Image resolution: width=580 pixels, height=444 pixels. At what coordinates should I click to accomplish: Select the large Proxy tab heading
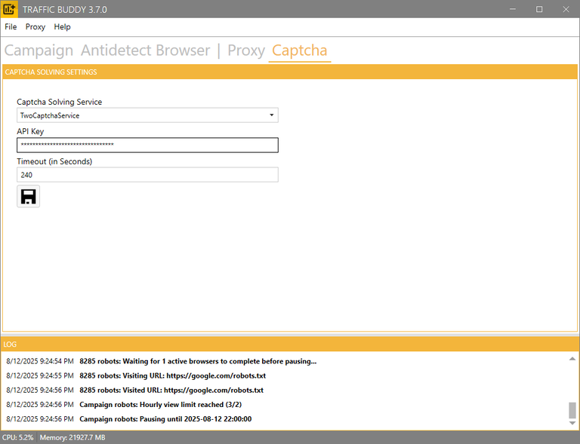coord(246,51)
